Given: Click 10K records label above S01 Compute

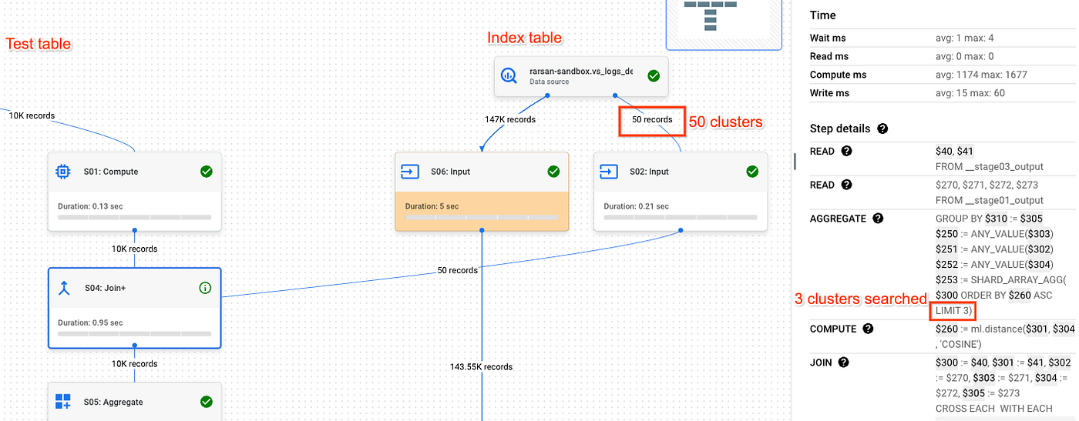Looking at the screenshot, I should pyautogui.click(x=32, y=115).
